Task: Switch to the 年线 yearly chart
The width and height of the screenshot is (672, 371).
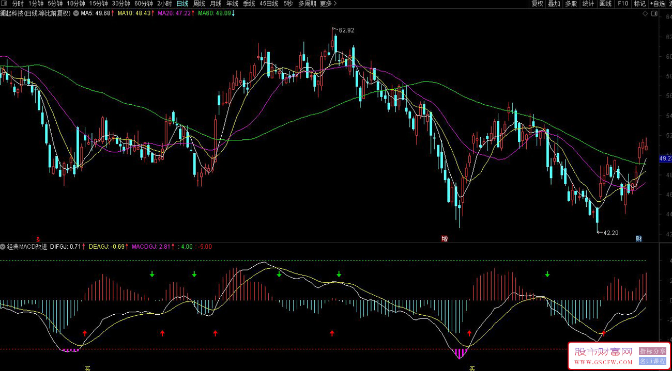Action: [232, 4]
